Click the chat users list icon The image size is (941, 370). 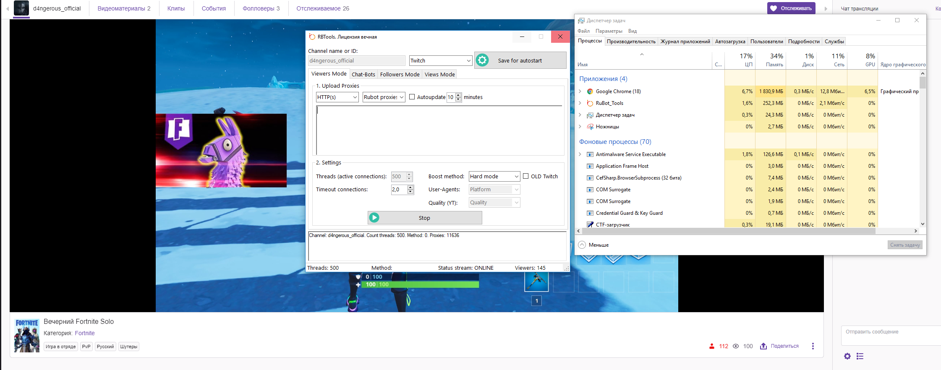(x=860, y=356)
